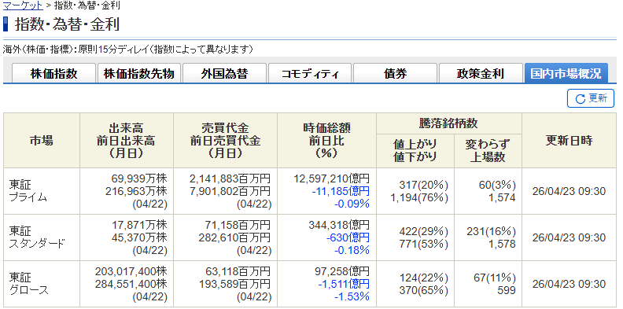Select the 国内市場概況 tab
Screen dimensions: 623x309
pos(566,73)
